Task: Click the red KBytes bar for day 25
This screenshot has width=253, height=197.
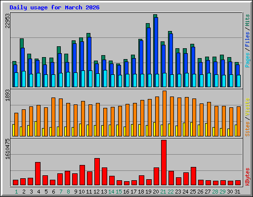Action: pos(193,176)
